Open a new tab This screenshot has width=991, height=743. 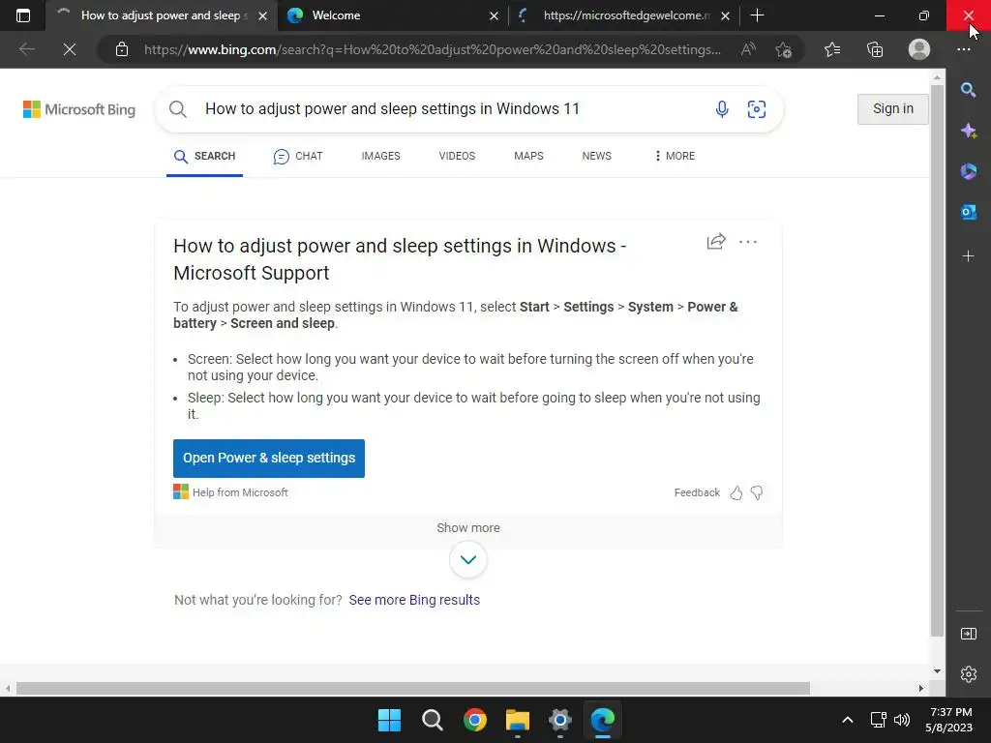tap(757, 15)
